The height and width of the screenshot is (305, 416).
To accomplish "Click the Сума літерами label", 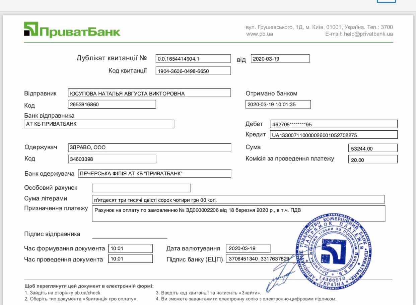I will 46,198.
